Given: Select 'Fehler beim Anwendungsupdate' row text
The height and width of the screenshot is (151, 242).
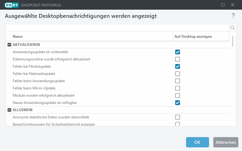Looking at the screenshot, I should [39, 81].
